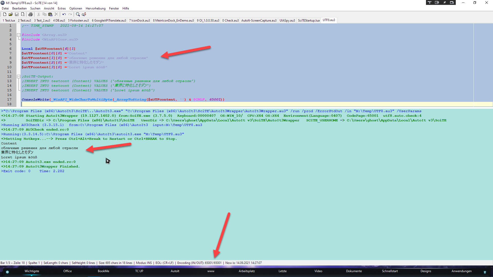Collapse the fold marker at line 3
493x277 pixels.
pos(18,35)
